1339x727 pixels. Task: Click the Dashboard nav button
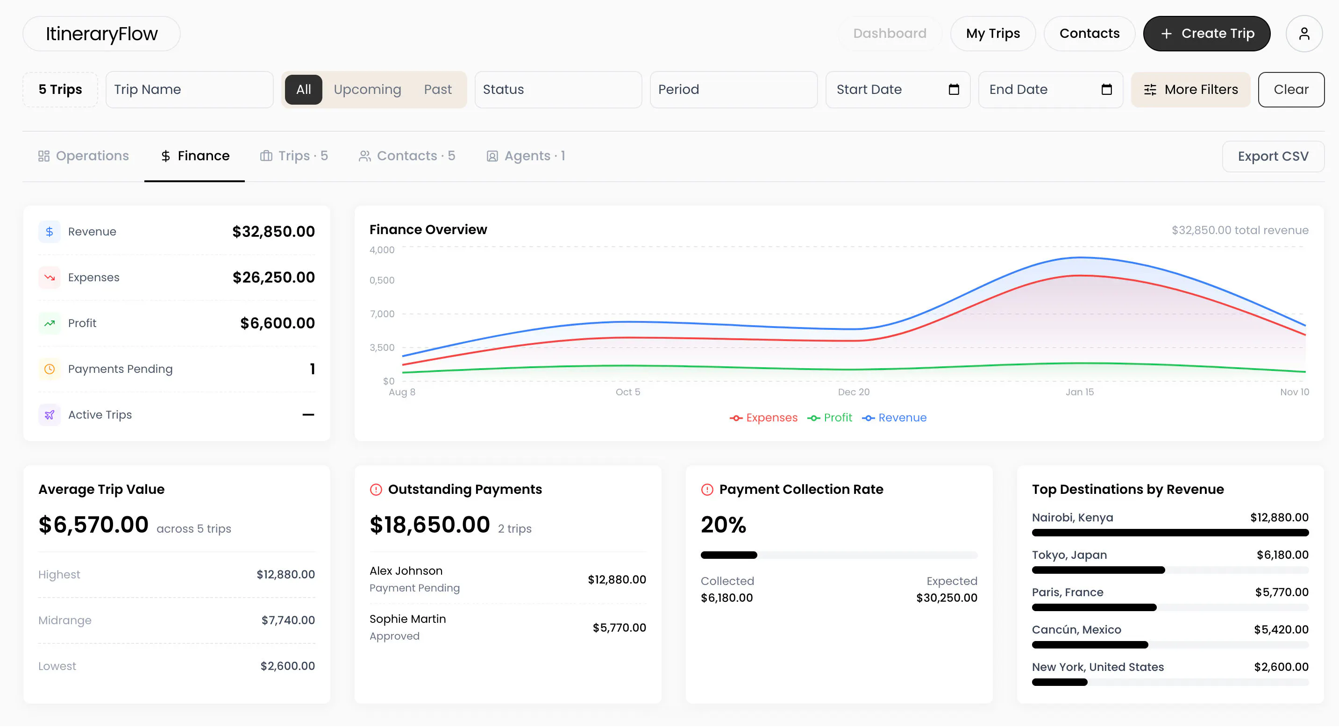(x=890, y=34)
